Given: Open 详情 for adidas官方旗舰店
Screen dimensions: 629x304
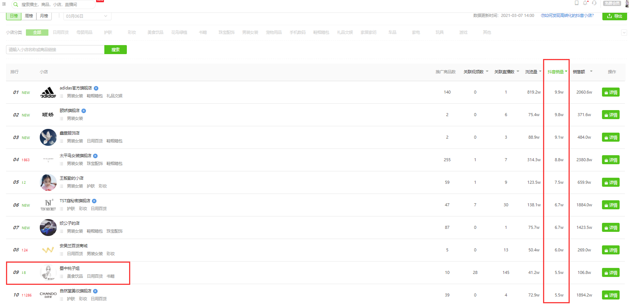Looking at the screenshot, I should pyautogui.click(x=611, y=92).
